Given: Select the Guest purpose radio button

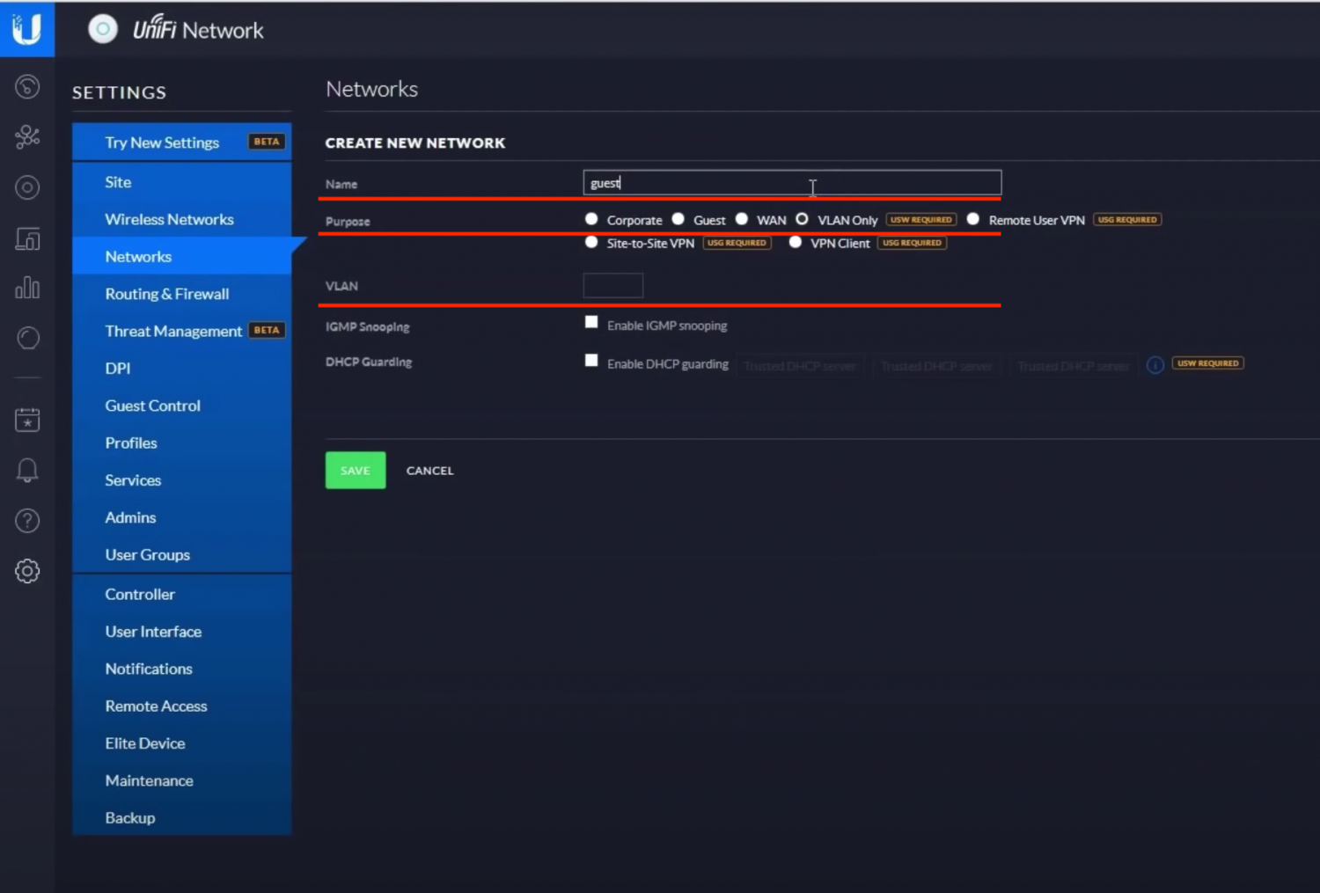Looking at the screenshot, I should (x=678, y=219).
